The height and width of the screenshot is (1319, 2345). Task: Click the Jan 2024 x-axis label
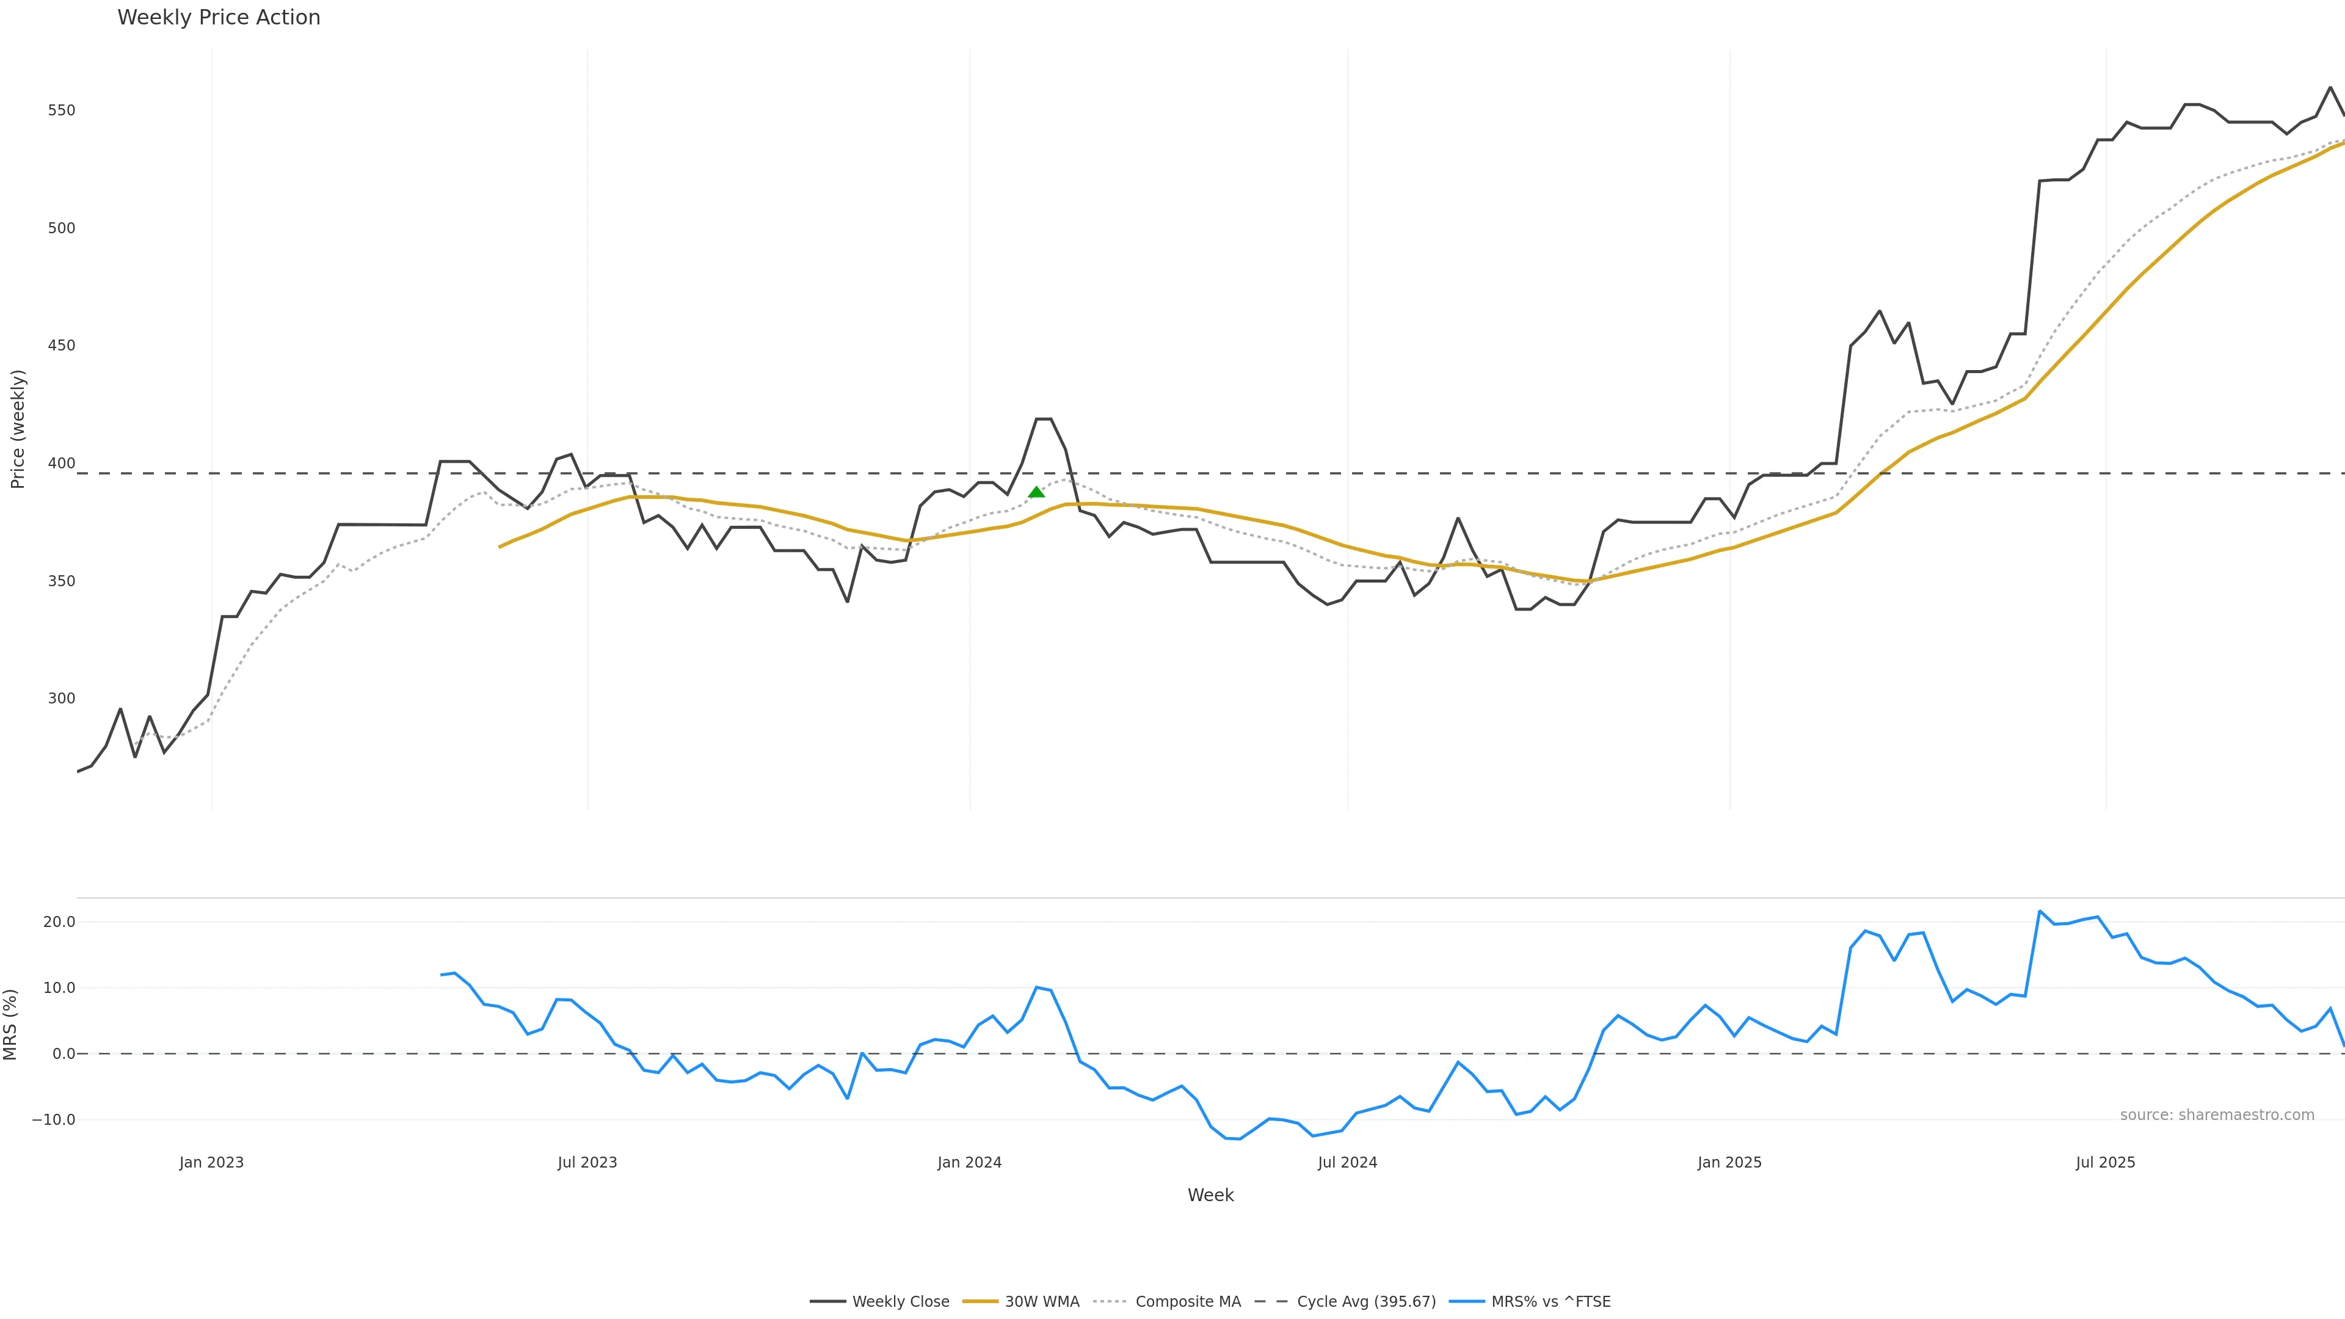[970, 1163]
